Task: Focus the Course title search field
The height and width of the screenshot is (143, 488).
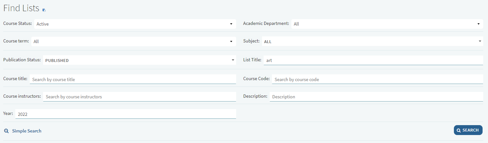Action: [133, 79]
